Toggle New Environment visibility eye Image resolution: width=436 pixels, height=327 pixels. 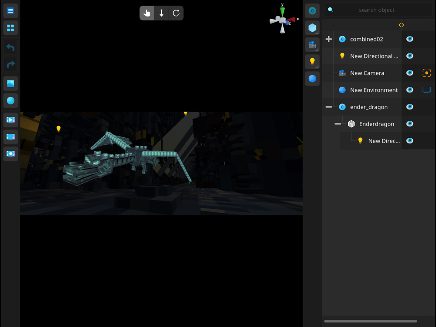click(x=409, y=90)
